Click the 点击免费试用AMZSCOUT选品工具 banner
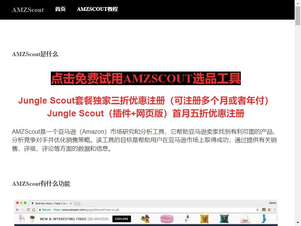Image resolution: width=301 pixels, height=226 pixels. (146, 78)
